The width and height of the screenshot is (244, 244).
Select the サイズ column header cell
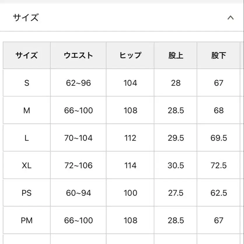[x=27, y=55]
